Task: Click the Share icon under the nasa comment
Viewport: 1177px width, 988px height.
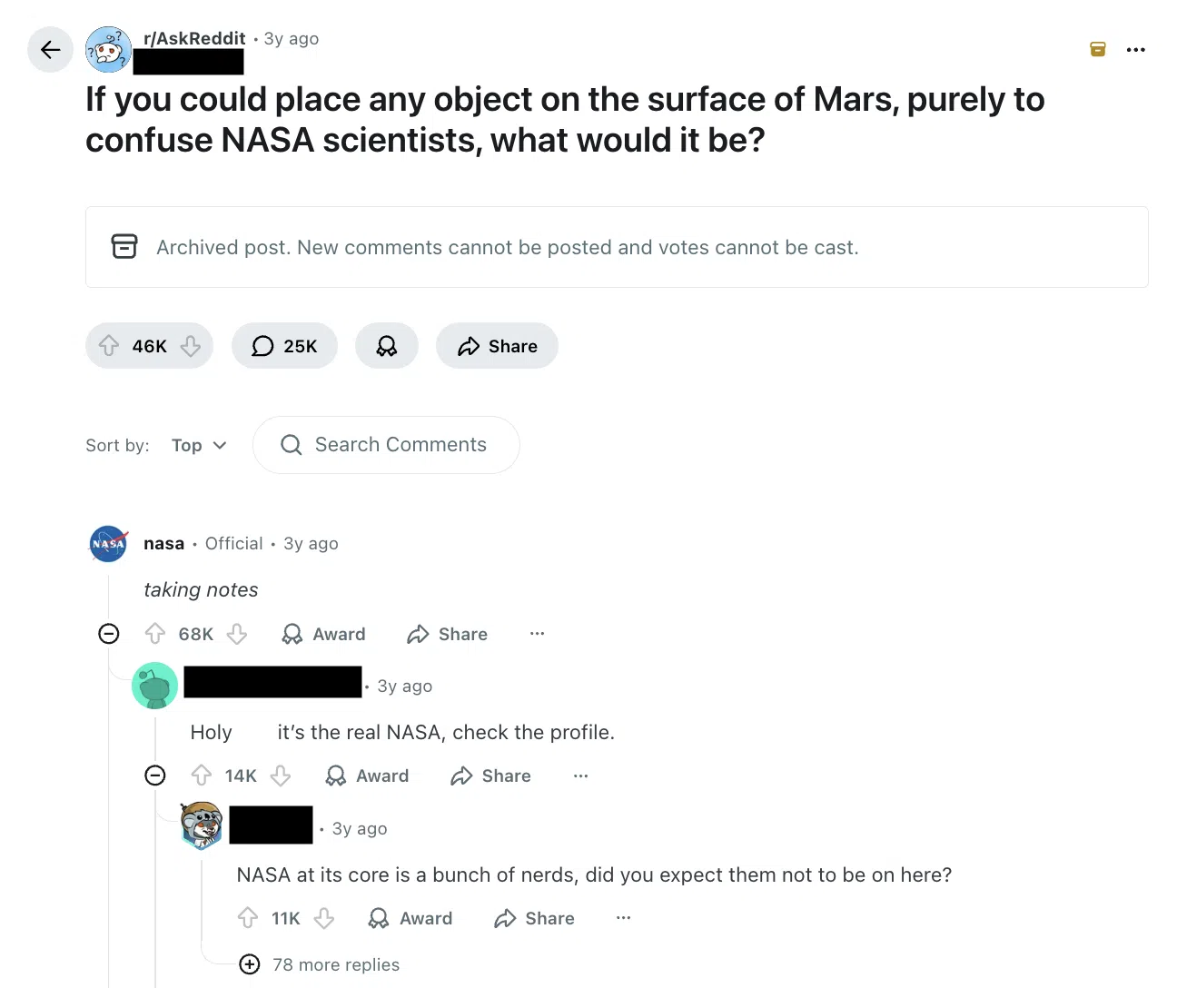Action: (447, 634)
